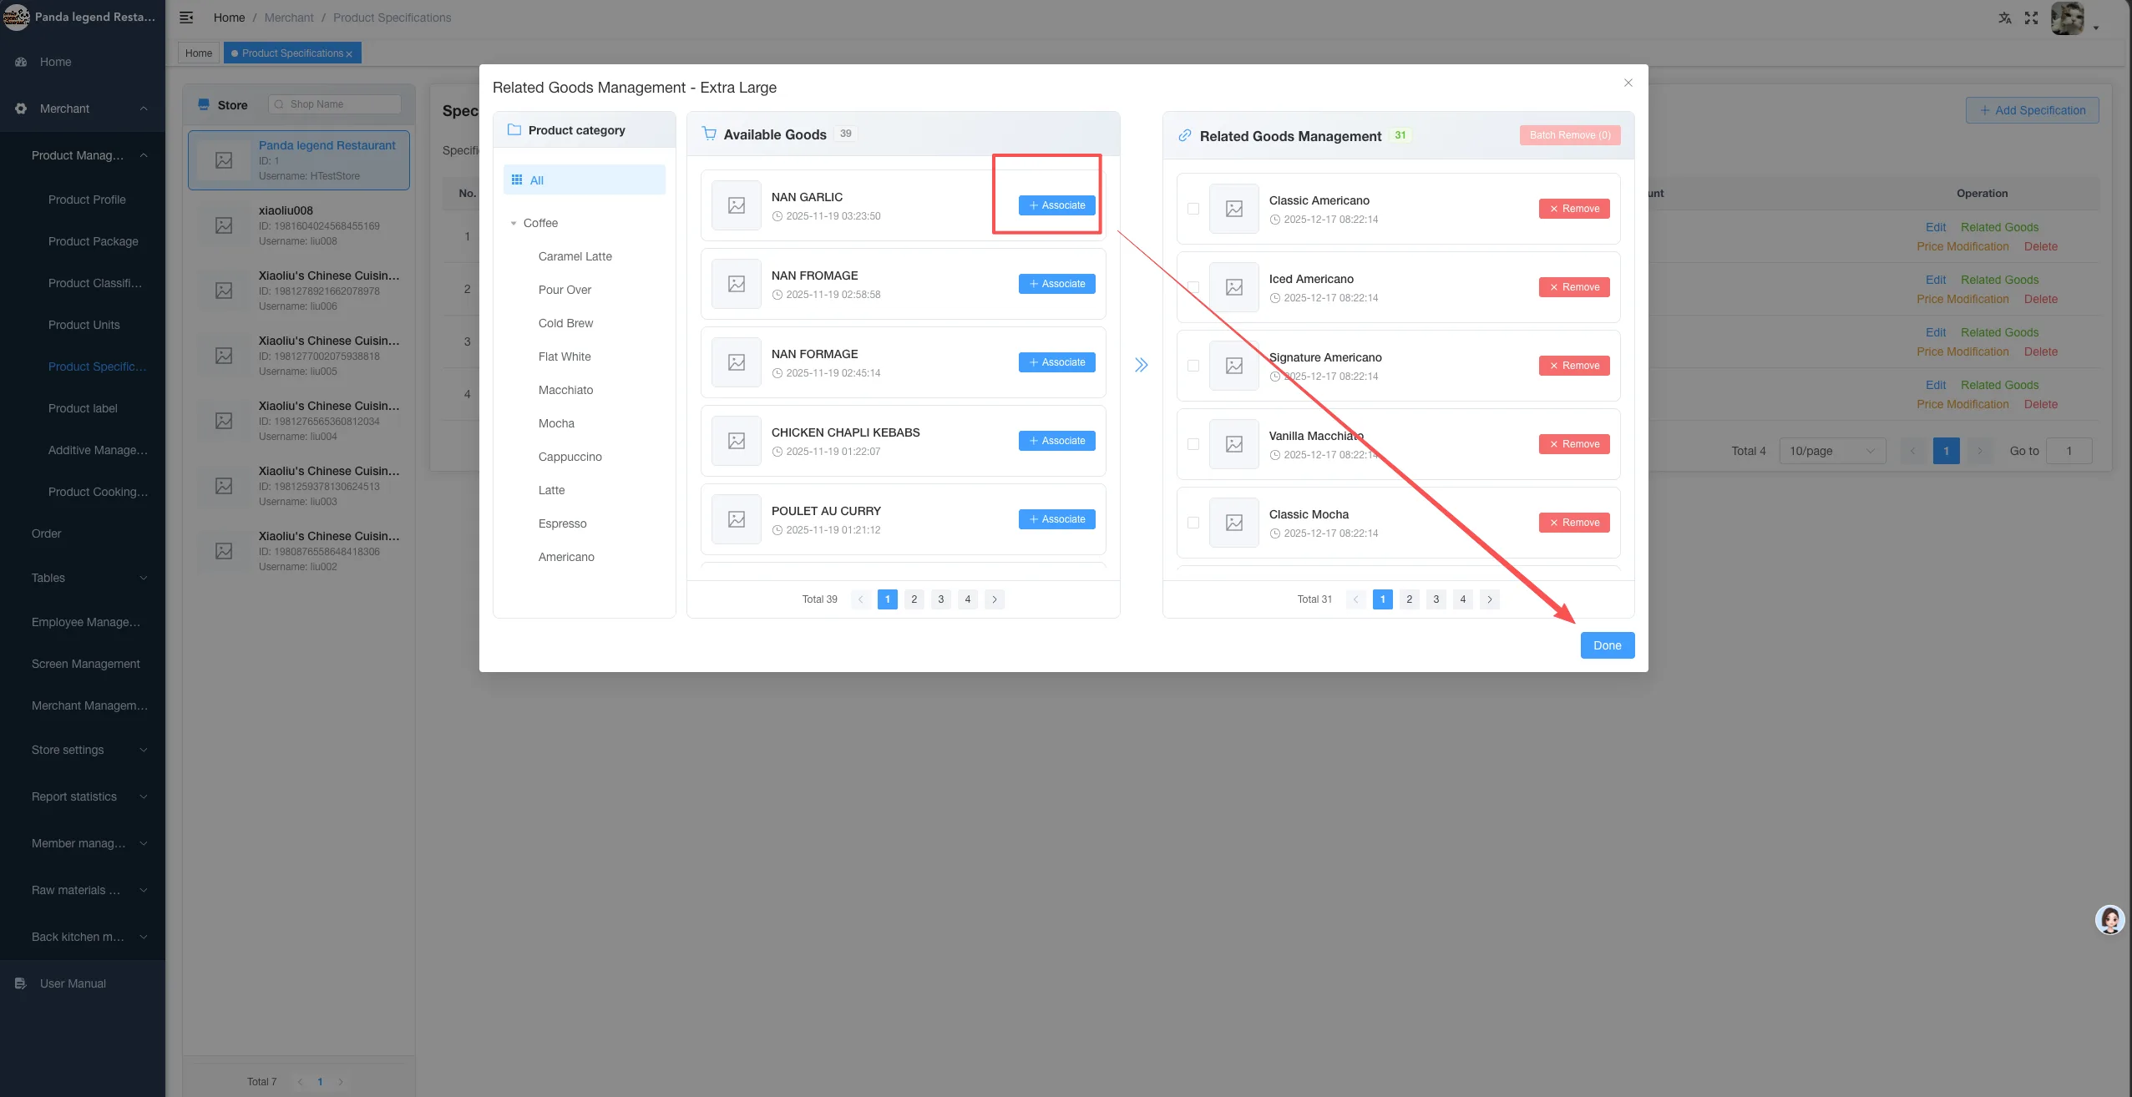Click next page arrow in Related Goods
Viewport: 2132px width, 1097px height.
pos(1489,599)
